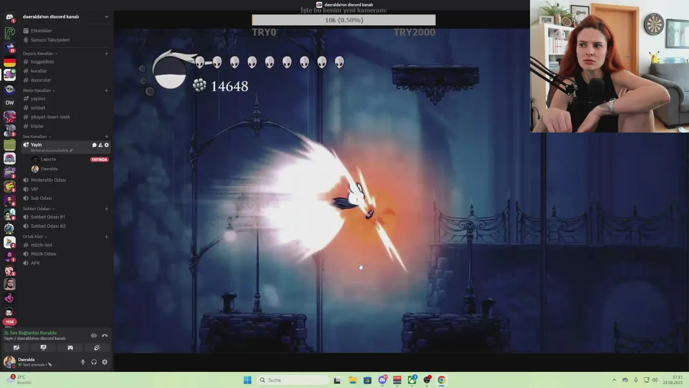Add channel to Metin Kanalları
Screen dimensions: 689x388
[x=106, y=91]
